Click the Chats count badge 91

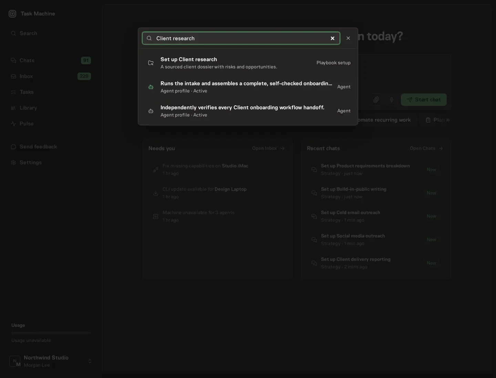86,60
